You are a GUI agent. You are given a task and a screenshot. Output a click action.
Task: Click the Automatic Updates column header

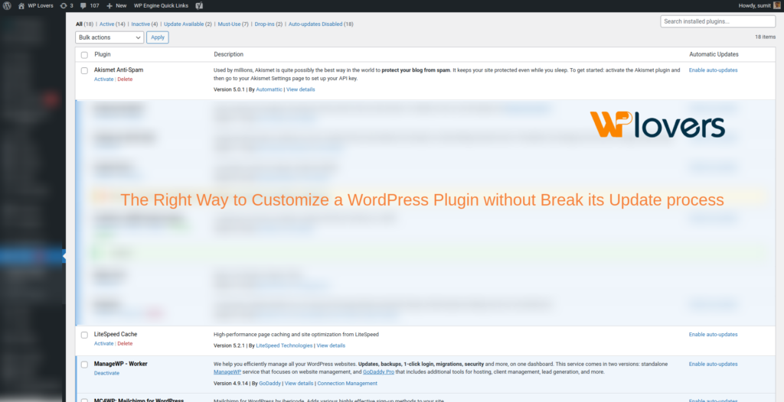click(x=714, y=54)
